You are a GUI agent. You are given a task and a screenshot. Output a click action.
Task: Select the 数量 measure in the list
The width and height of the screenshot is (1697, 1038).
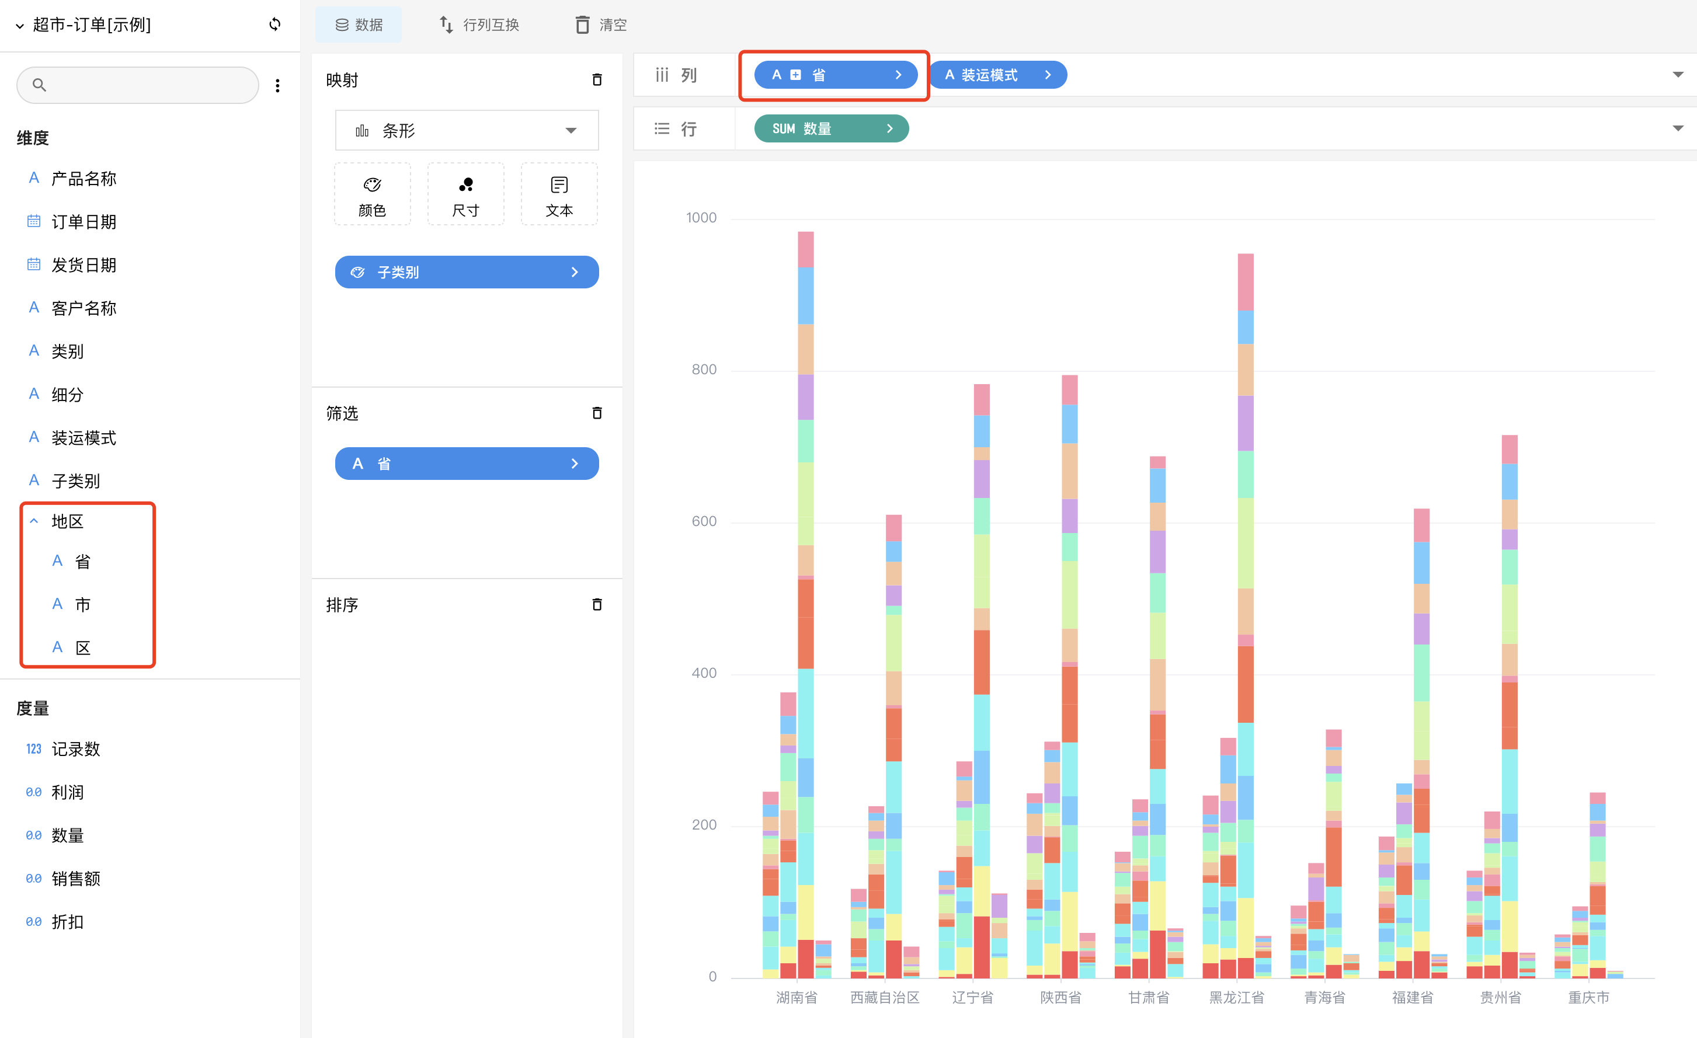68,835
